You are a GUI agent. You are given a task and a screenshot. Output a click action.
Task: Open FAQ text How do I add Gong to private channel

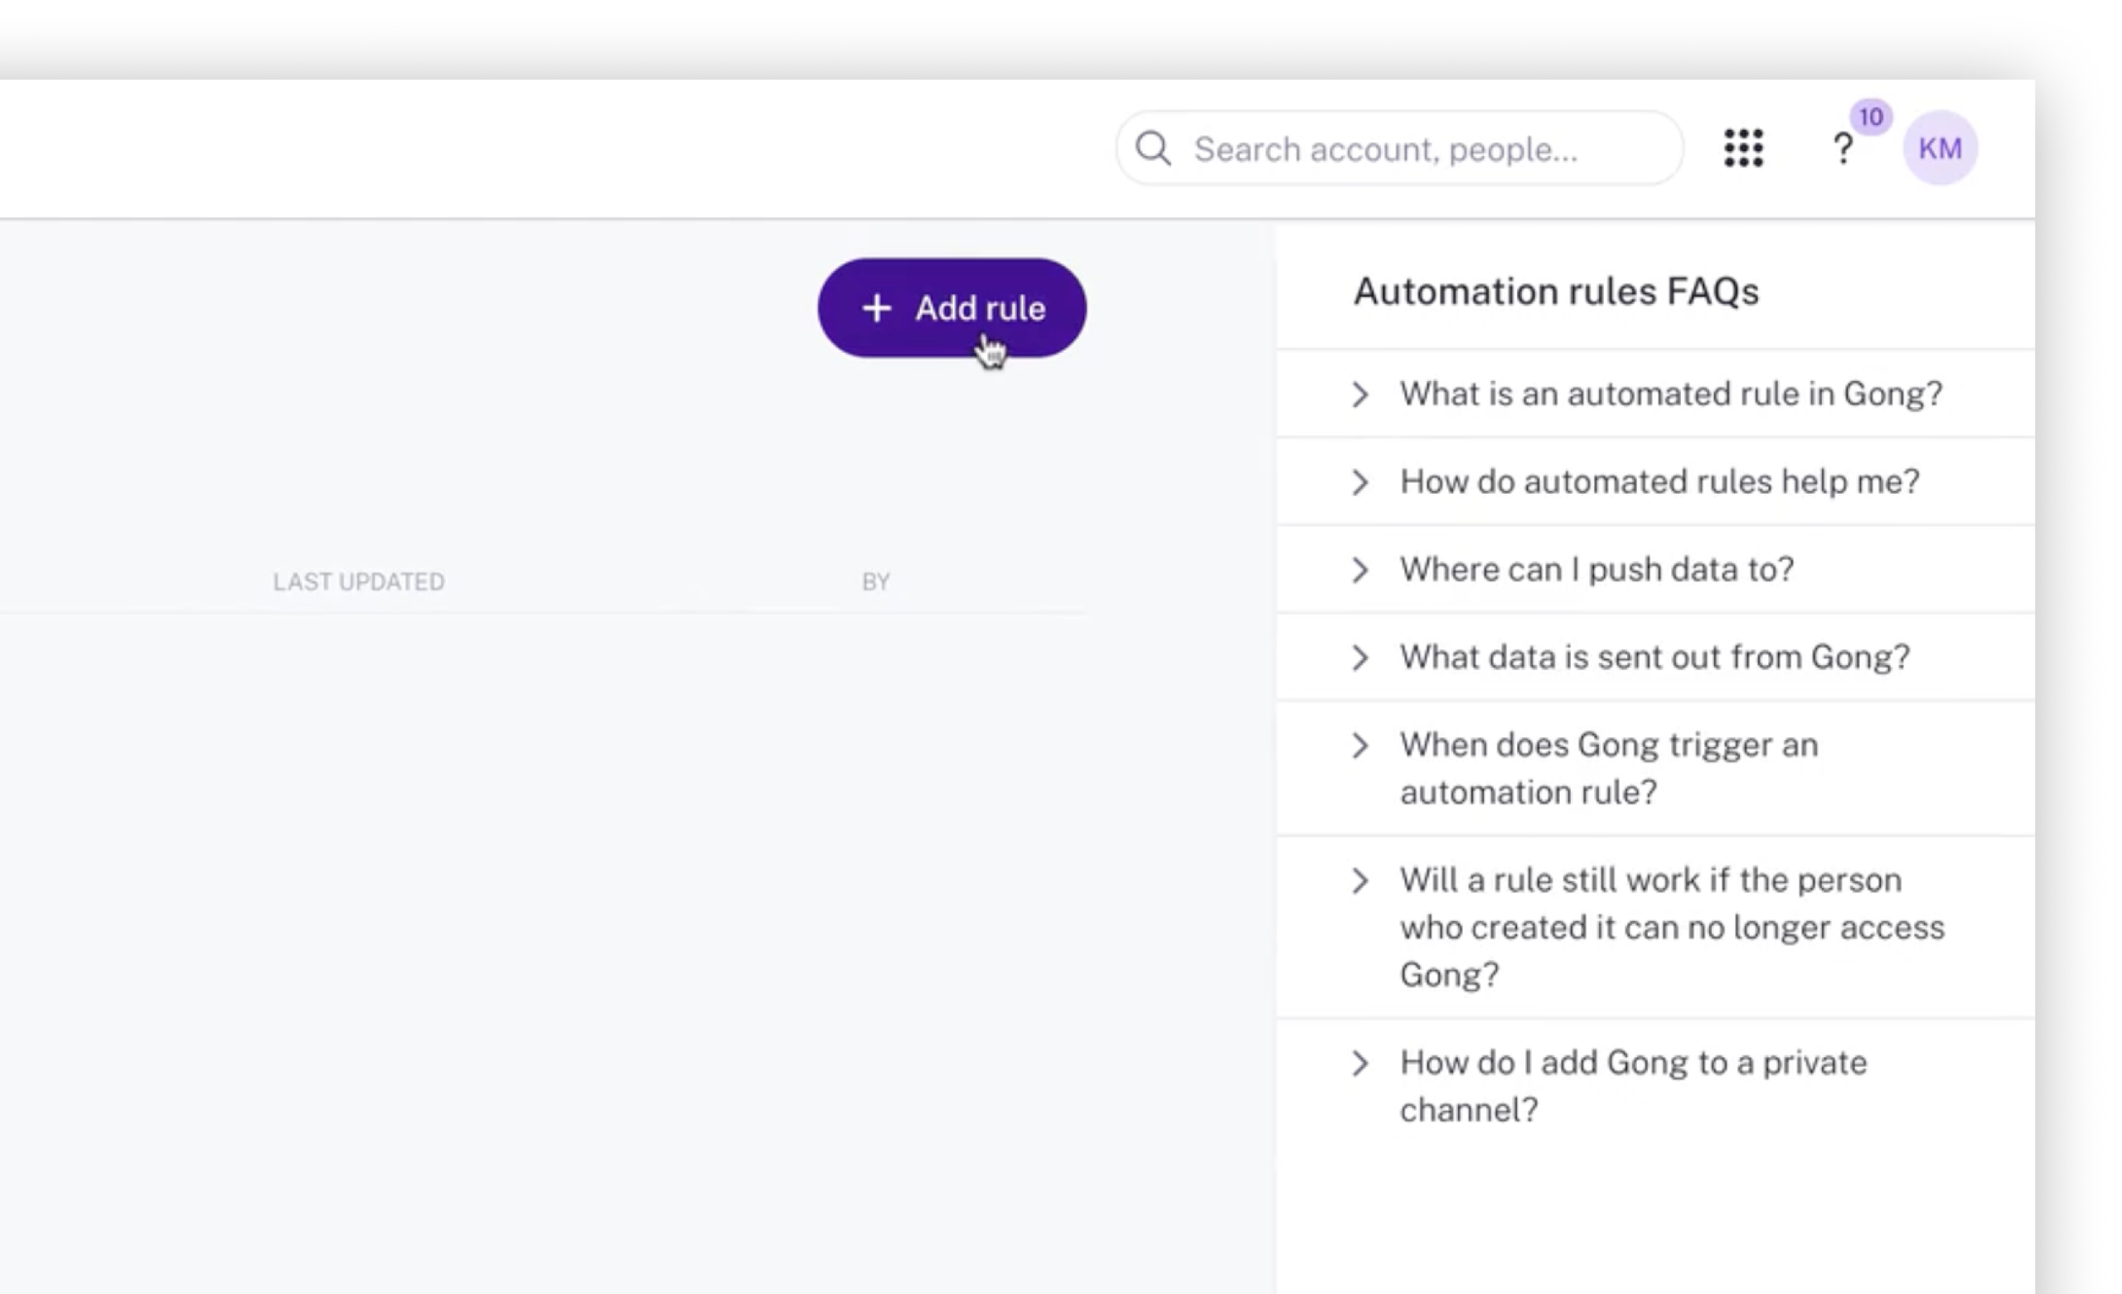[x=1633, y=1086]
